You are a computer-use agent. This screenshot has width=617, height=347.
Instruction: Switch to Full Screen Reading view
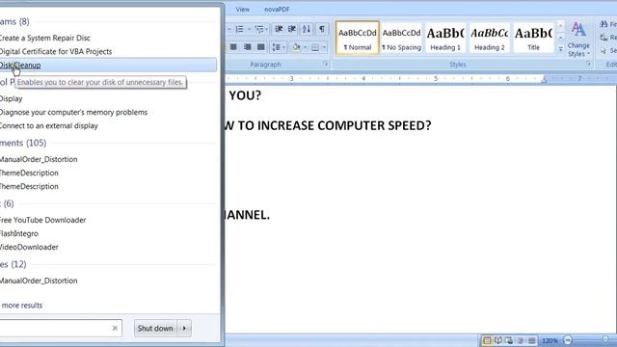[498, 340]
